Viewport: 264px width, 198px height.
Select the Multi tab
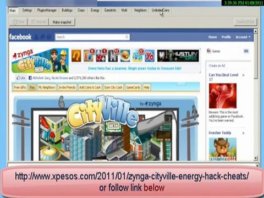124,10
